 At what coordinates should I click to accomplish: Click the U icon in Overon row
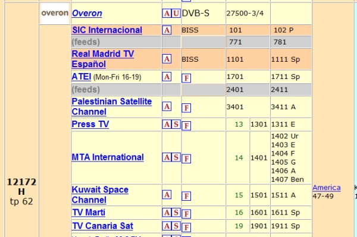coord(176,13)
